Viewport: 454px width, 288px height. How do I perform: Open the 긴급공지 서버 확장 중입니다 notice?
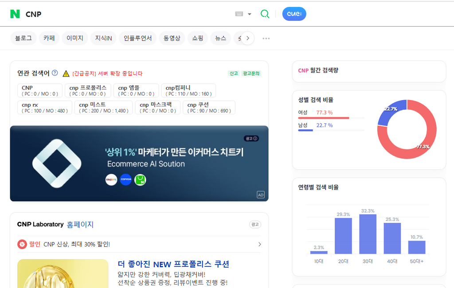(107, 74)
